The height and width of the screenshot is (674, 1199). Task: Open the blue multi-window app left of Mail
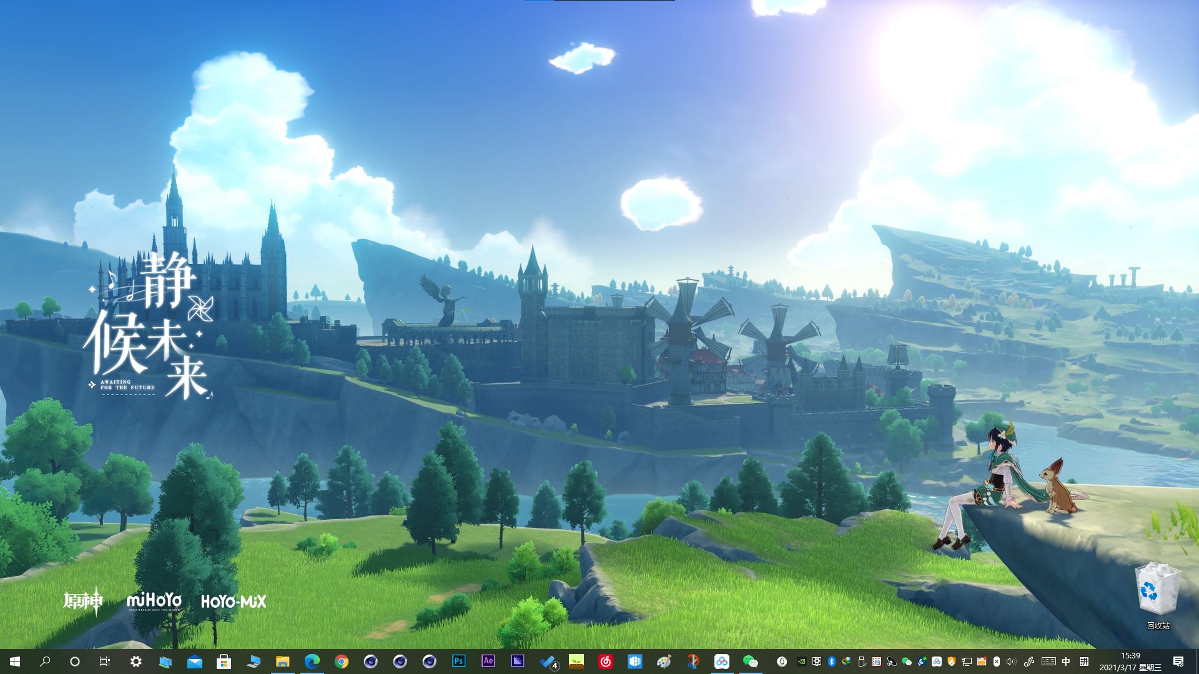[165, 662]
